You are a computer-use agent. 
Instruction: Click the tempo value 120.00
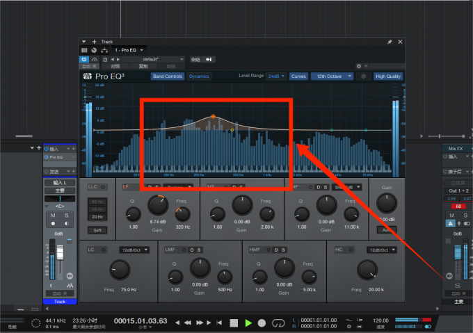pos(380,320)
